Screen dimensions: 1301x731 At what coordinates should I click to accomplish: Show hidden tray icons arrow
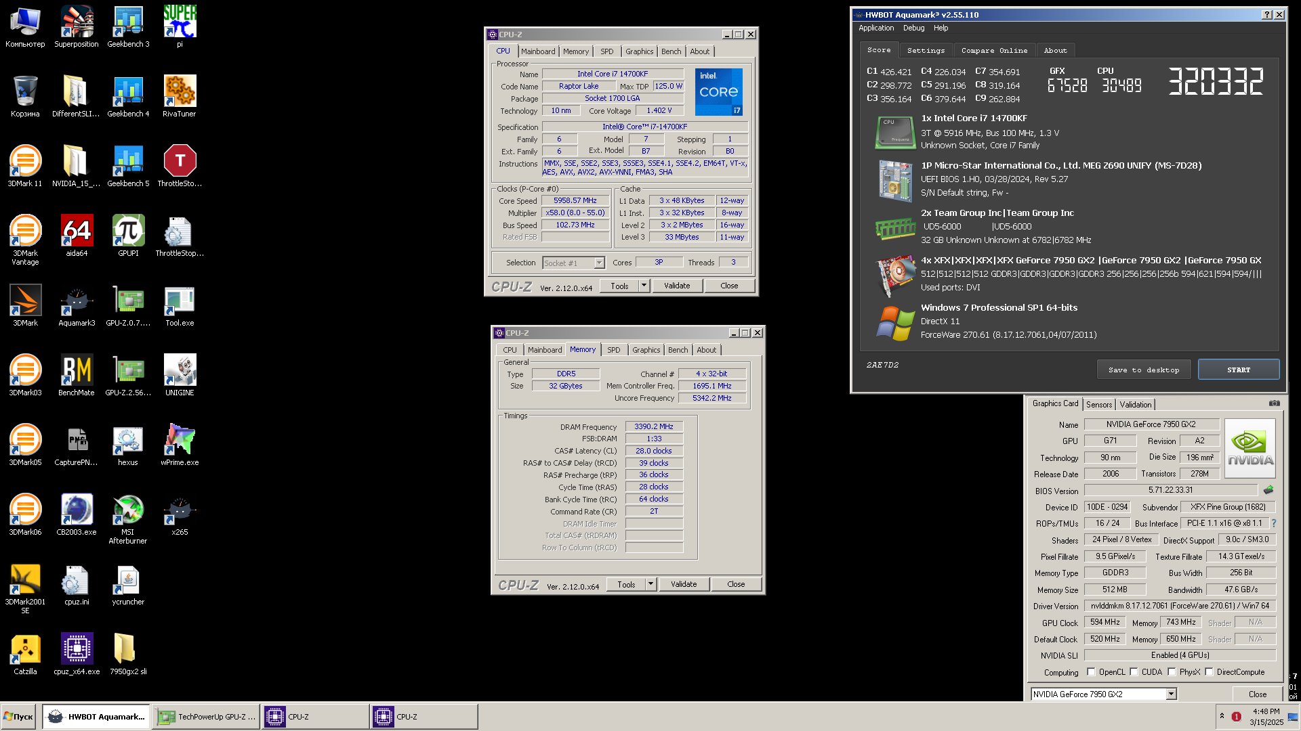tap(1222, 716)
